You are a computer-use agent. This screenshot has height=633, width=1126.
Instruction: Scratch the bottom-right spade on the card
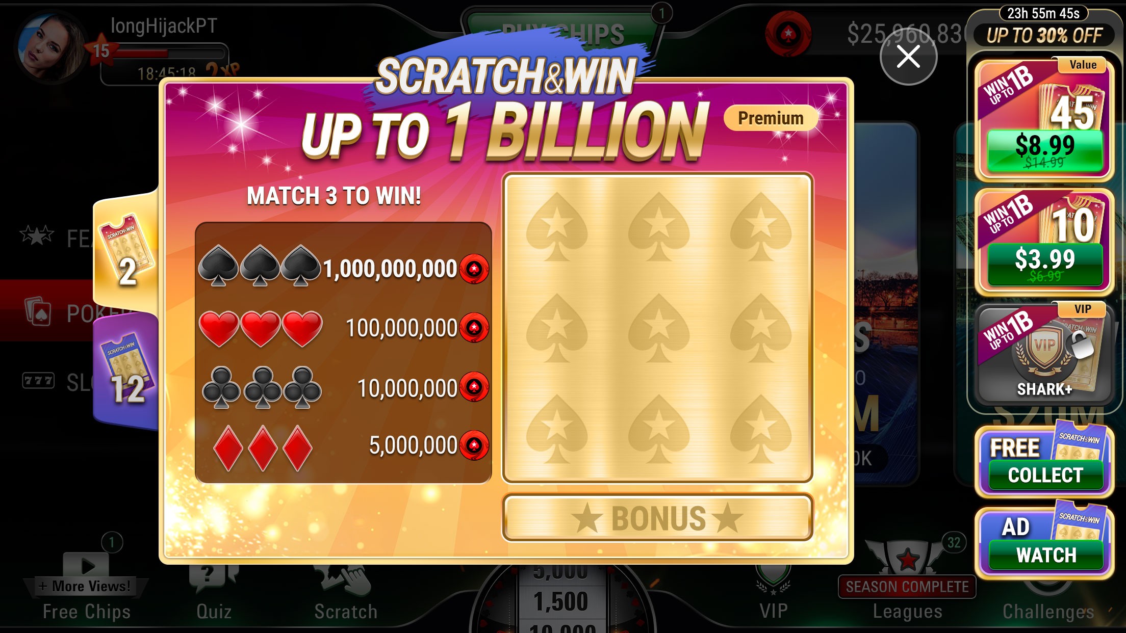click(760, 428)
